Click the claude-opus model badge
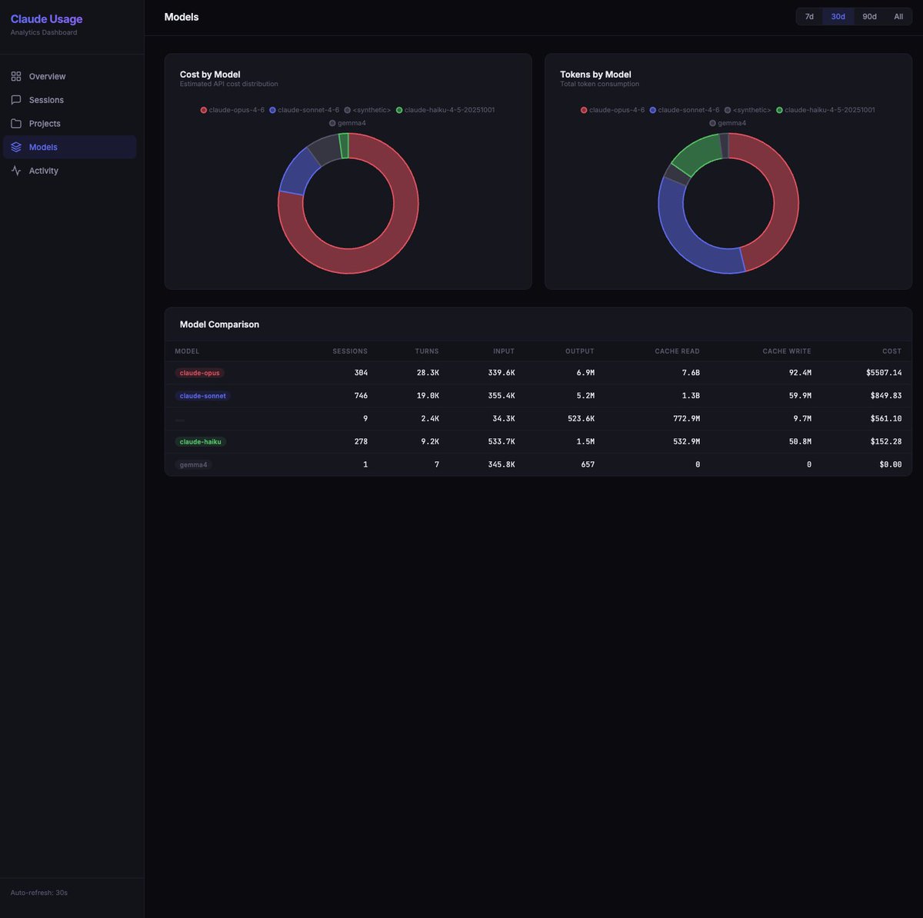 [x=200, y=373]
